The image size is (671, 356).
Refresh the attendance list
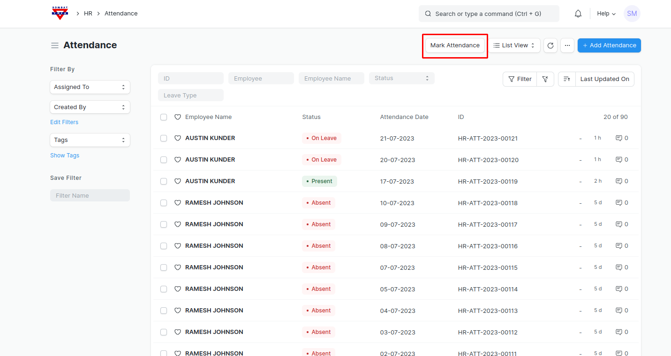550,45
